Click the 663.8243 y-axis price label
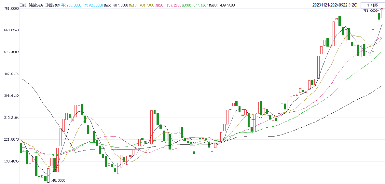 click(x=10, y=30)
